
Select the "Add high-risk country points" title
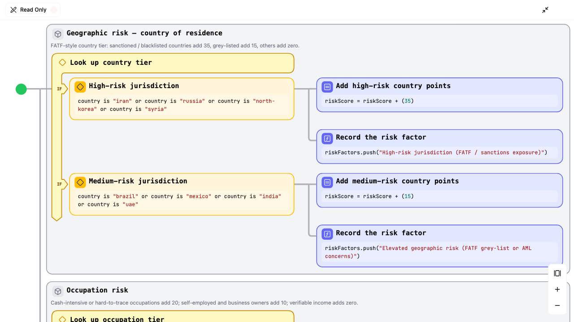coord(393,86)
